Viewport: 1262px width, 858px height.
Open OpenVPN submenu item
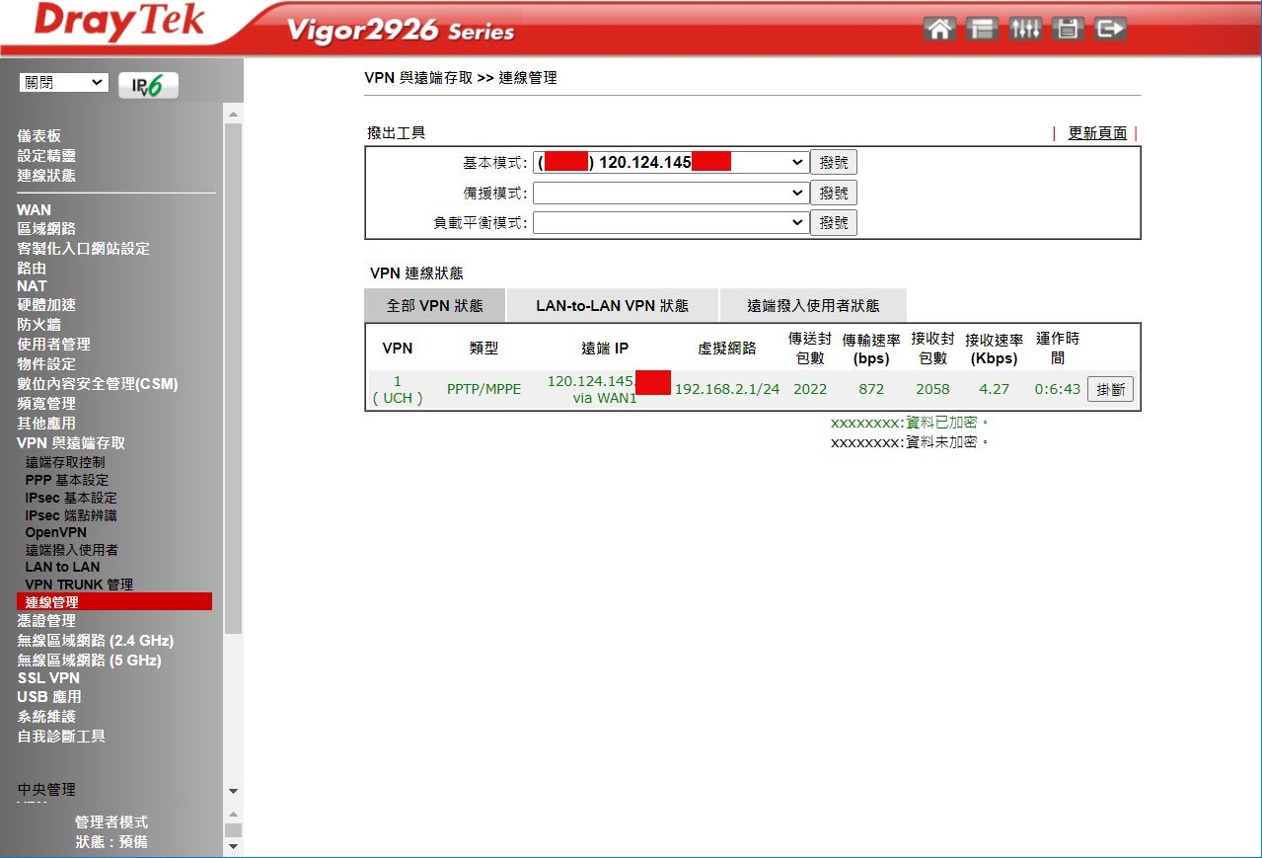coord(56,532)
